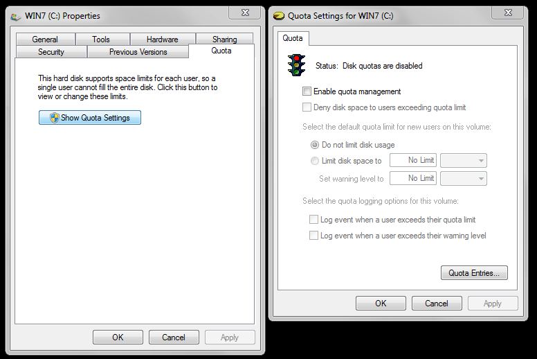Open the Hardware tab
This screenshot has height=359, width=537.
coord(163,39)
